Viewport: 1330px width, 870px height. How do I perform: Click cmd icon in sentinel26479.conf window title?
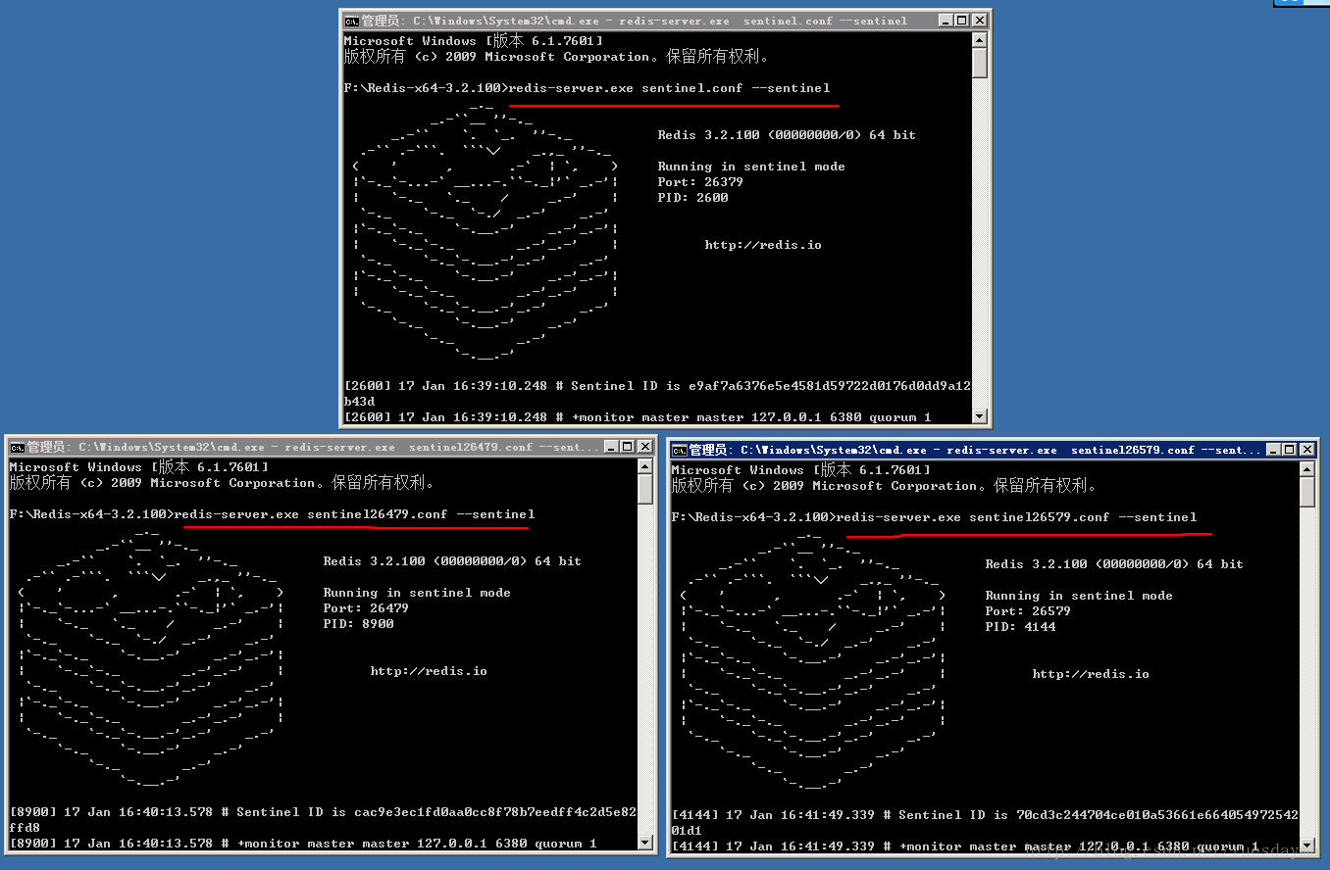coord(17,447)
